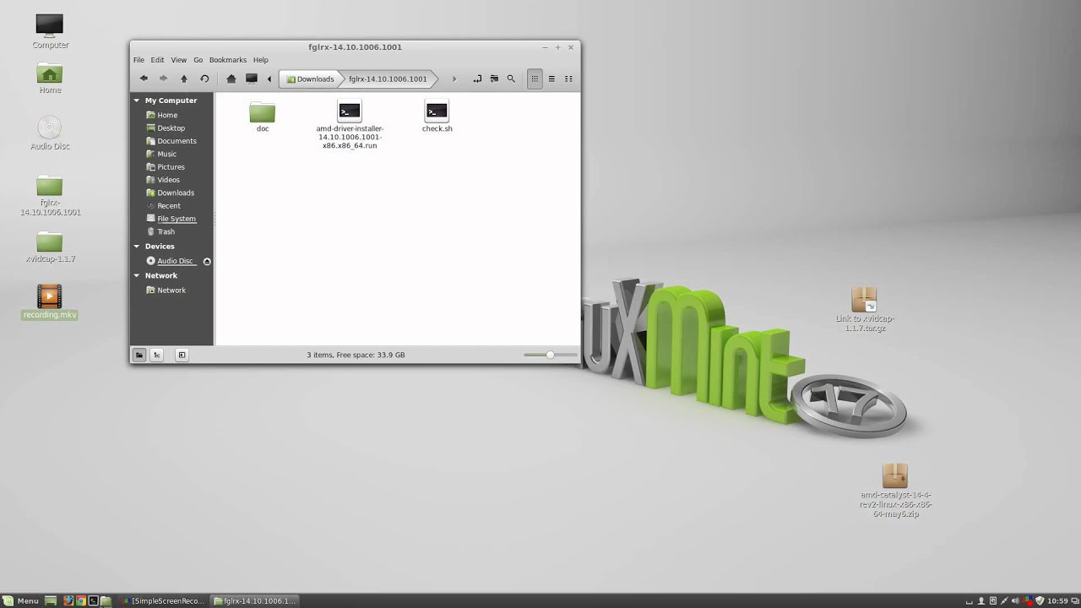
Task: Click the Downloads path bar button
Action: (310, 79)
